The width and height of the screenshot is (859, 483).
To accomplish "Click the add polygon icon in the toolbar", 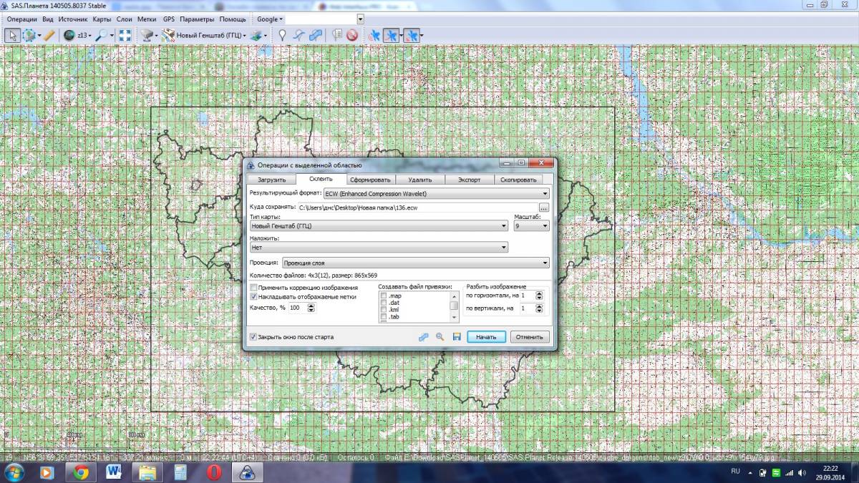I will 316,35.
